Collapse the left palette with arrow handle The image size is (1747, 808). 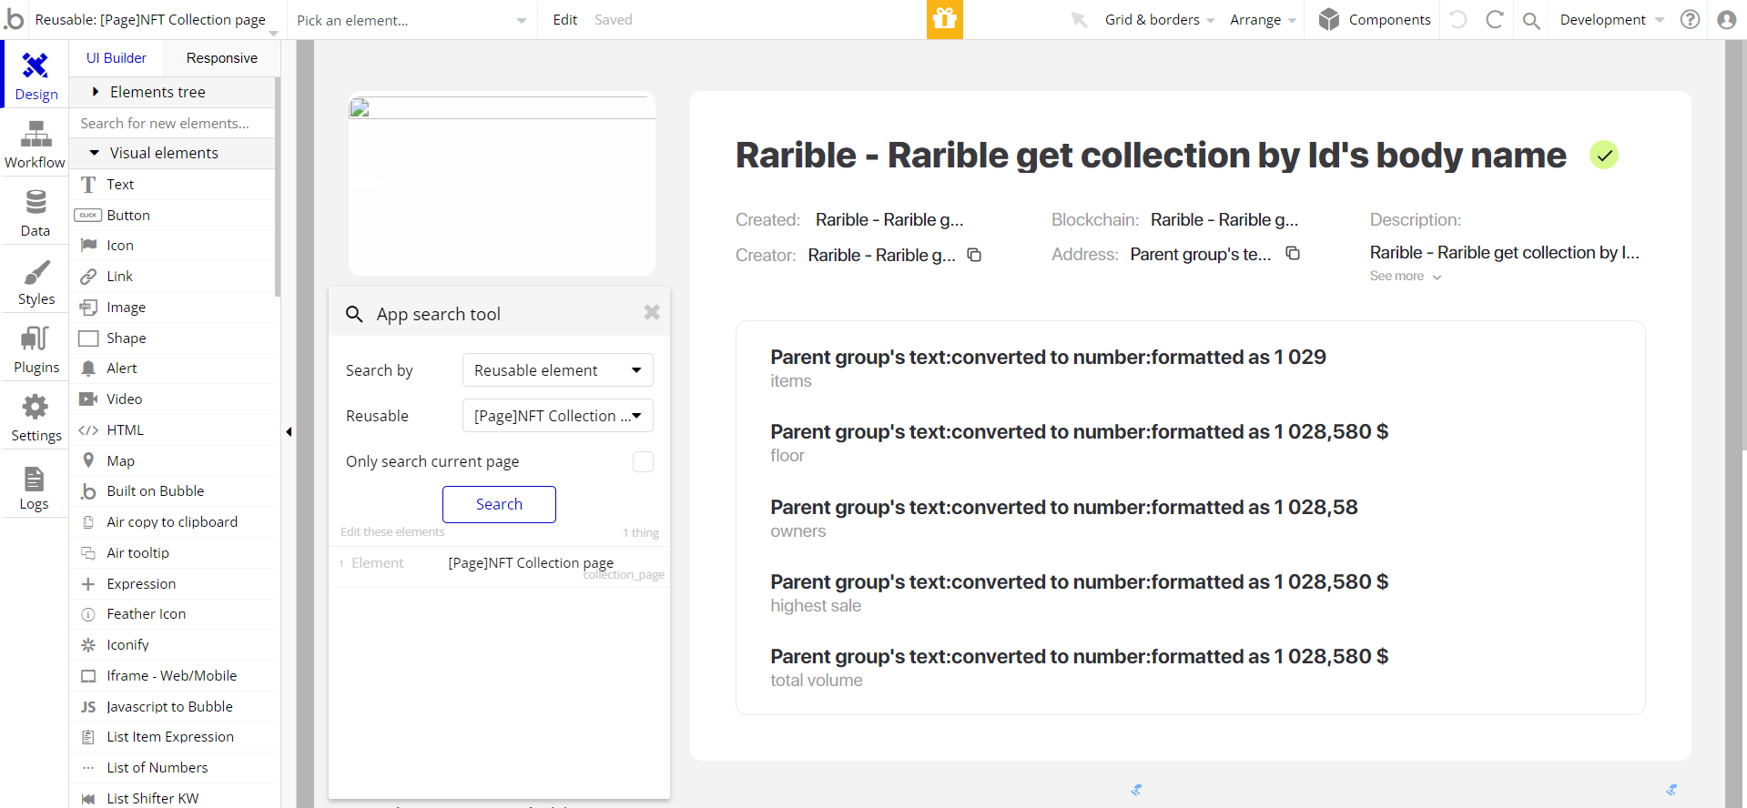pos(289,431)
